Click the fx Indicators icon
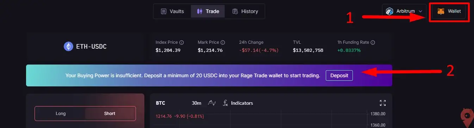474x128 pixels. tap(225, 103)
